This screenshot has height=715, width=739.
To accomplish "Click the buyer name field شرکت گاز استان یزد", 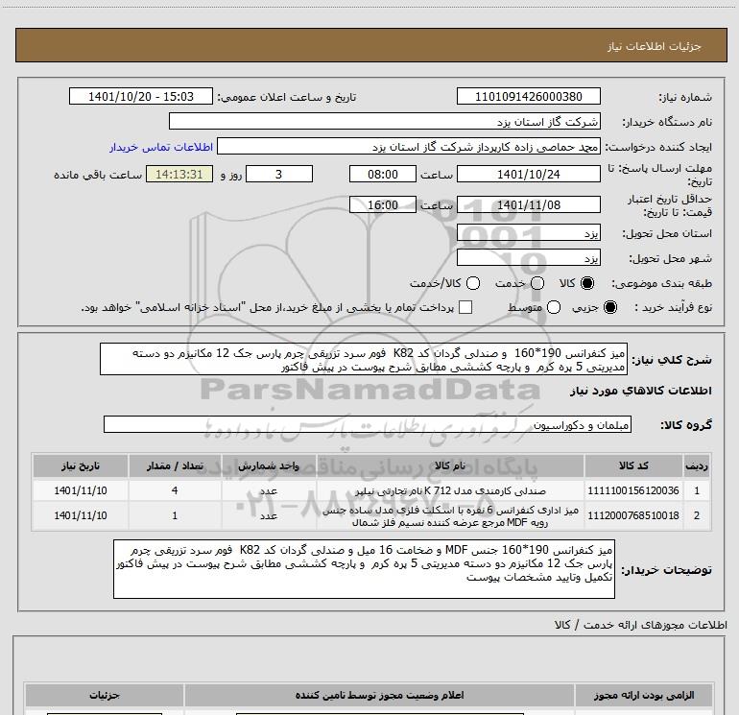I will point(385,121).
